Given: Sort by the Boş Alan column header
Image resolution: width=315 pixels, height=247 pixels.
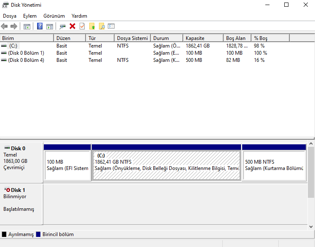Looking at the screenshot, I should click(x=237, y=38).
